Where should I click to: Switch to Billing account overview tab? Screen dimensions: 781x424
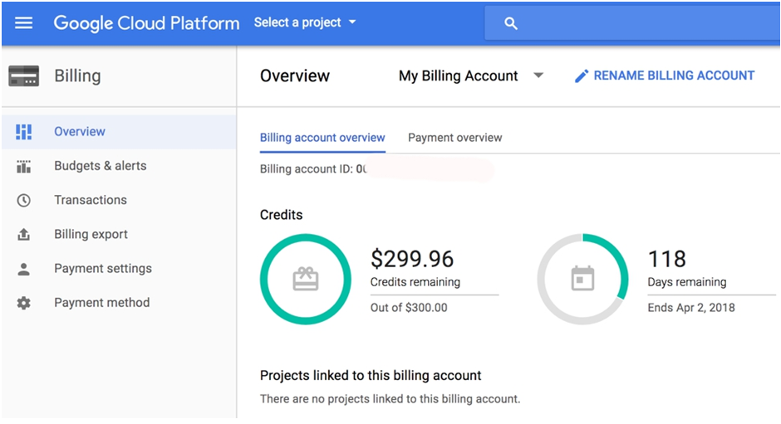(x=322, y=138)
